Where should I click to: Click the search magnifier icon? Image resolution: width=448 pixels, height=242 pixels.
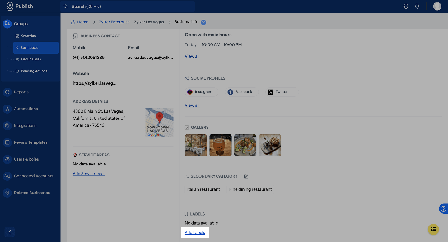pyautogui.click(x=66, y=6)
